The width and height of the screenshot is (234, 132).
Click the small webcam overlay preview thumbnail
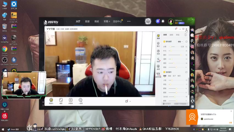24,85
